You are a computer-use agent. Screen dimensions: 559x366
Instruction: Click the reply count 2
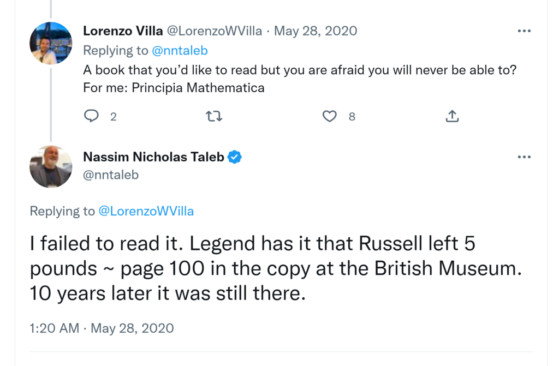pyautogui.click(x=114, y=116)
